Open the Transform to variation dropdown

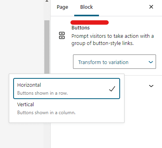(115, 62)
